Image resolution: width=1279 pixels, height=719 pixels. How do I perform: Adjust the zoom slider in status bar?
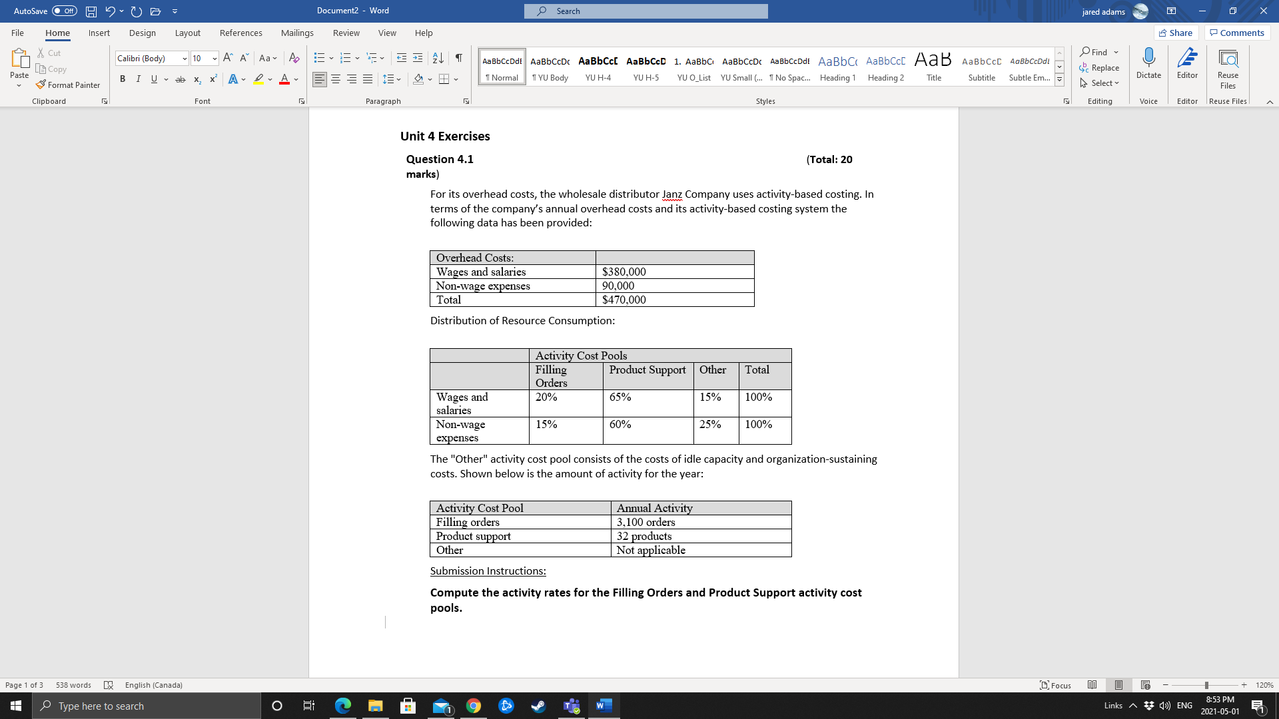point(1206,685)
